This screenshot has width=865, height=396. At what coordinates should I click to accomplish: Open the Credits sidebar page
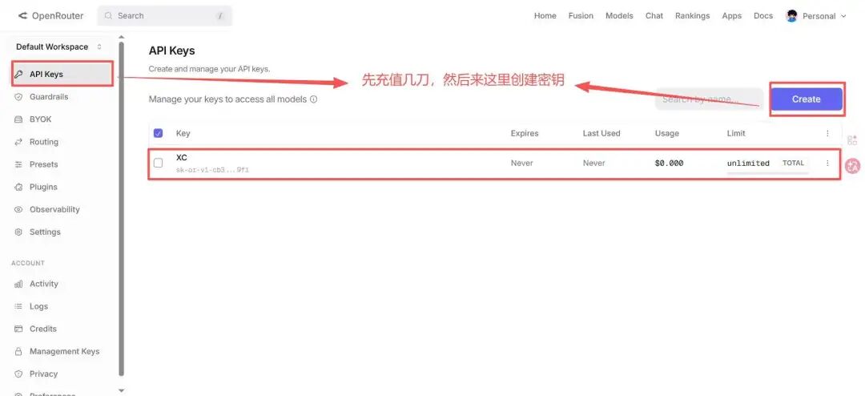(43, 329)
